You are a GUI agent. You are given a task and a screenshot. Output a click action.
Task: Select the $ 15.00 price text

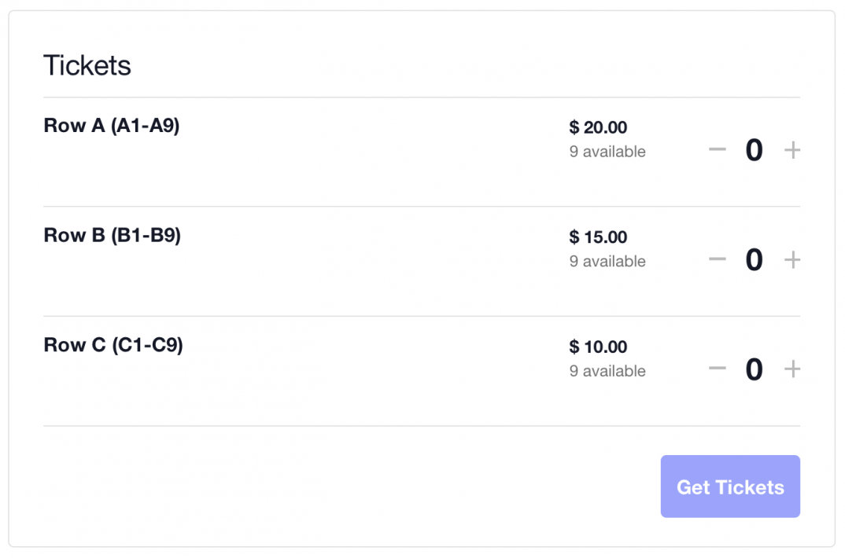pyautogui.click(x=598, y=237)
